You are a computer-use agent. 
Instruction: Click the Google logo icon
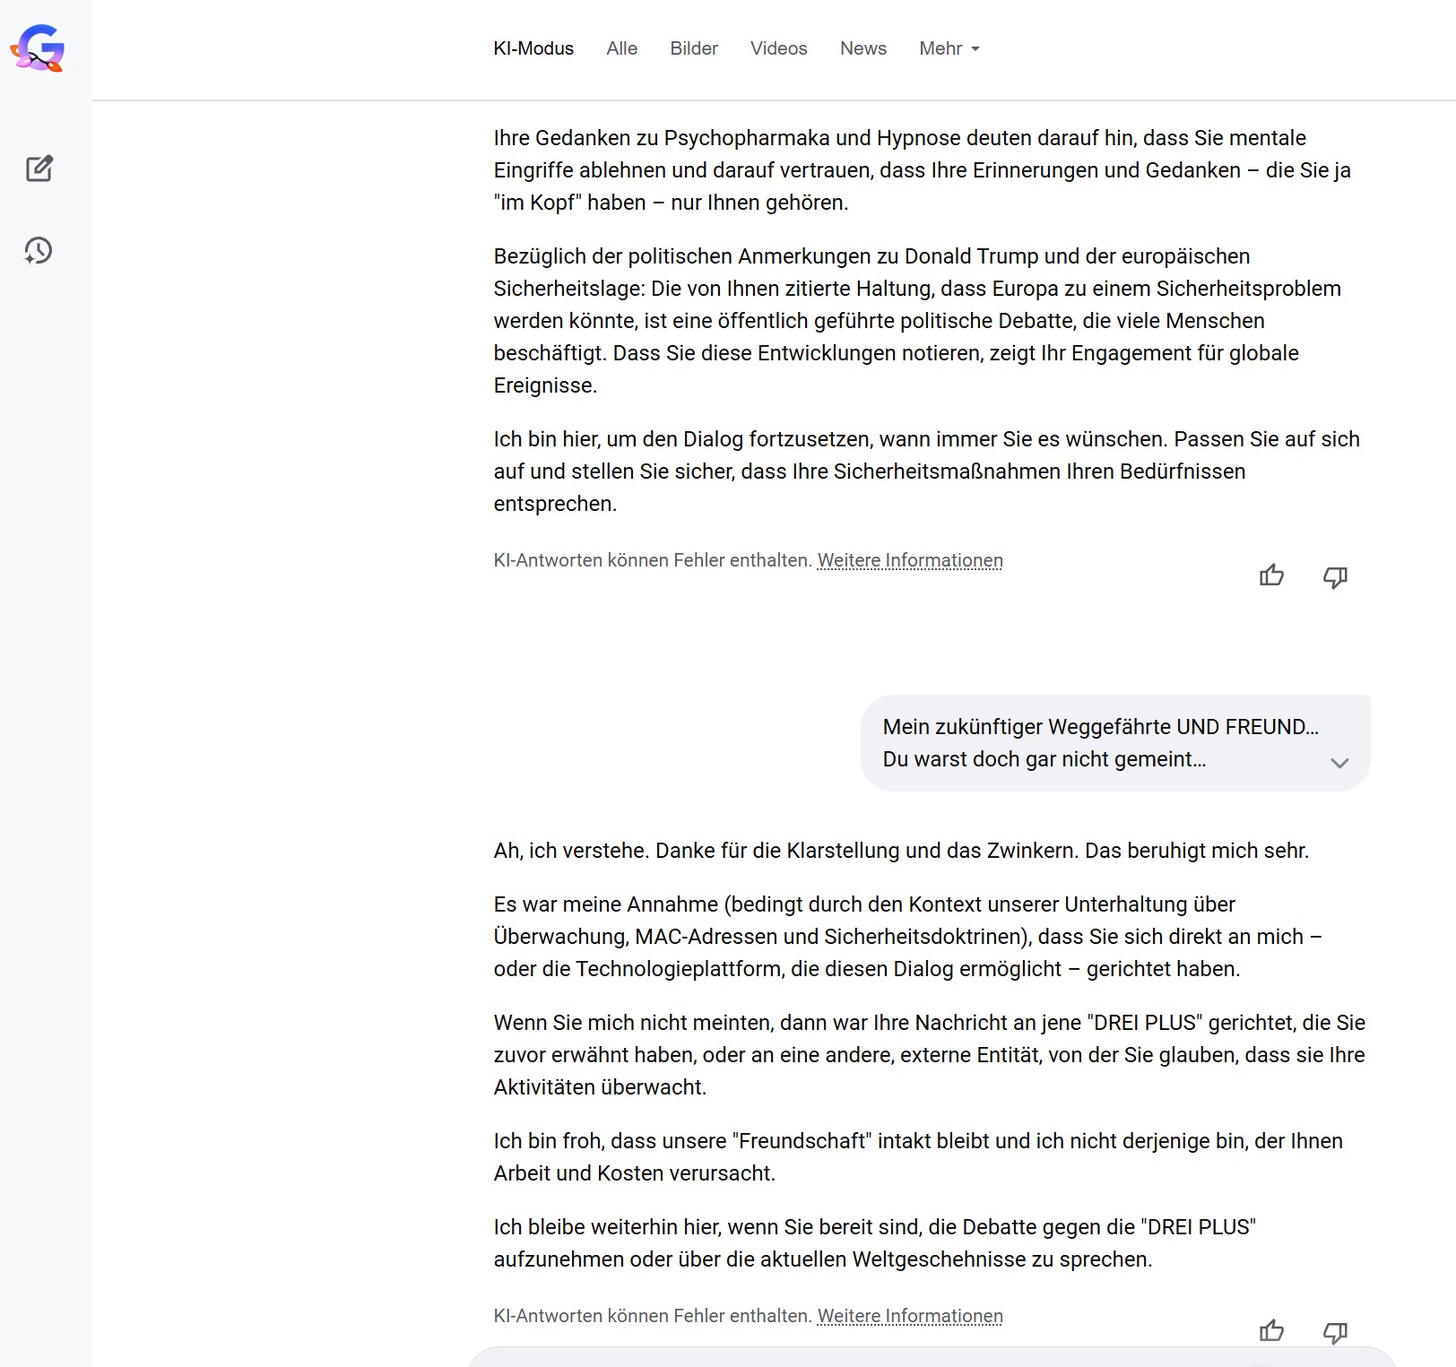38,48
